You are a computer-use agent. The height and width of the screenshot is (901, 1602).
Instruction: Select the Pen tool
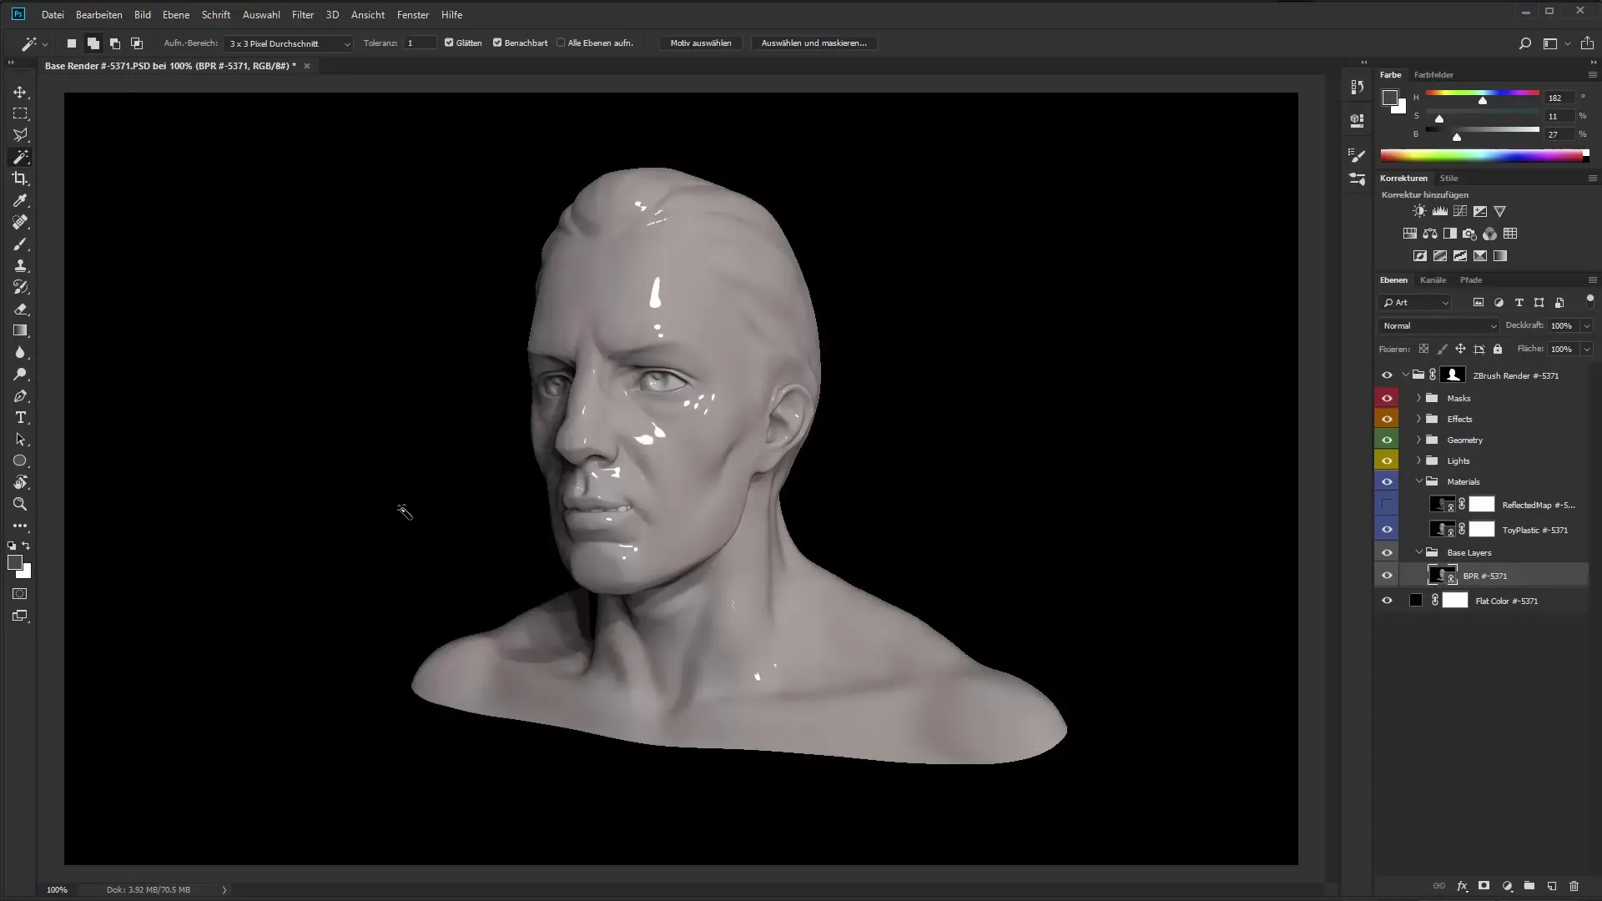20,395
